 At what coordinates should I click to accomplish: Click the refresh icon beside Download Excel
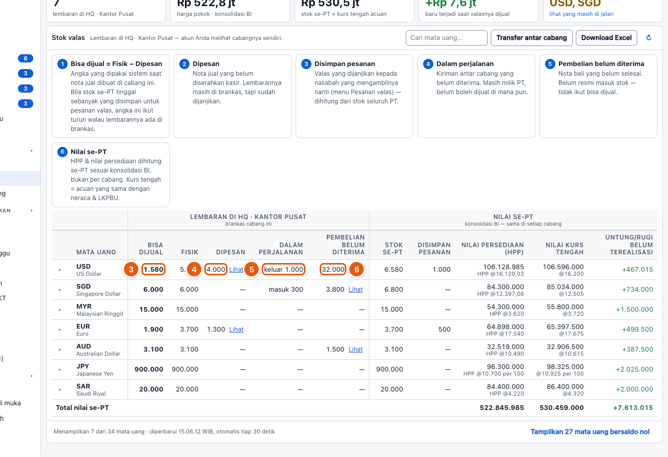(649, 38)
